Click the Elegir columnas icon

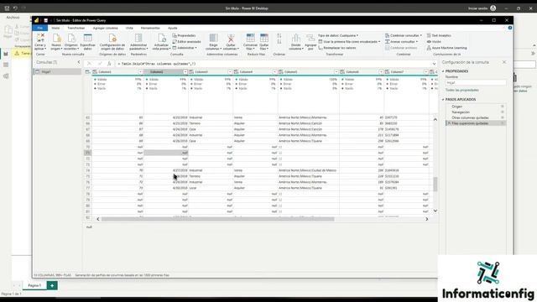[x=213, y=38]
